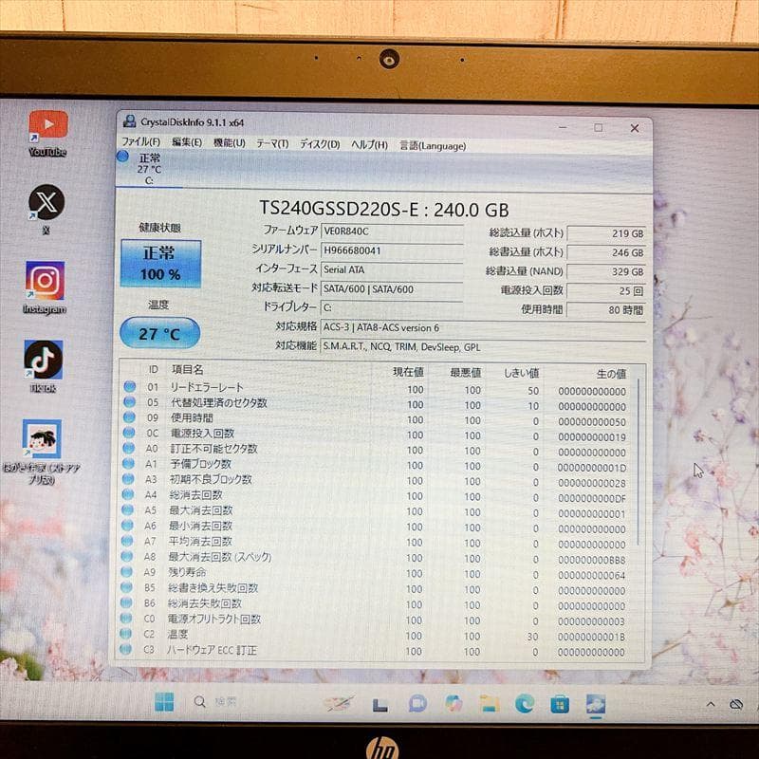Open the テーマ(T) theme menu

point(273,145)
